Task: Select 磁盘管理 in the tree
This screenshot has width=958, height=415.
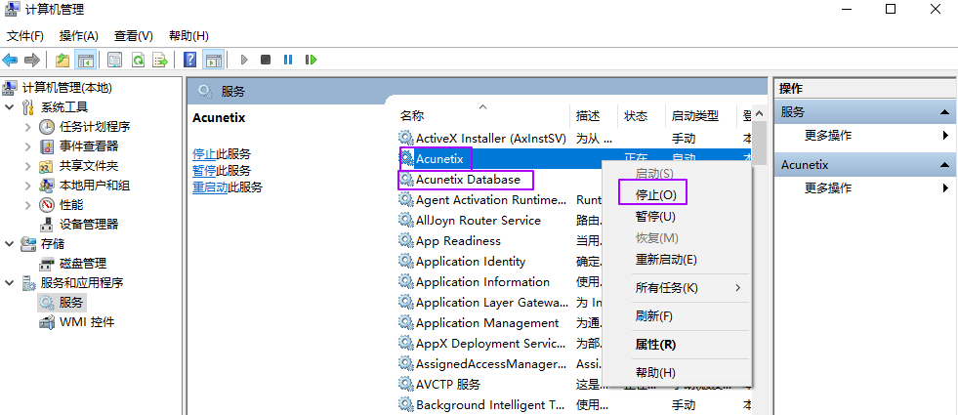Action: coord(83,264)
